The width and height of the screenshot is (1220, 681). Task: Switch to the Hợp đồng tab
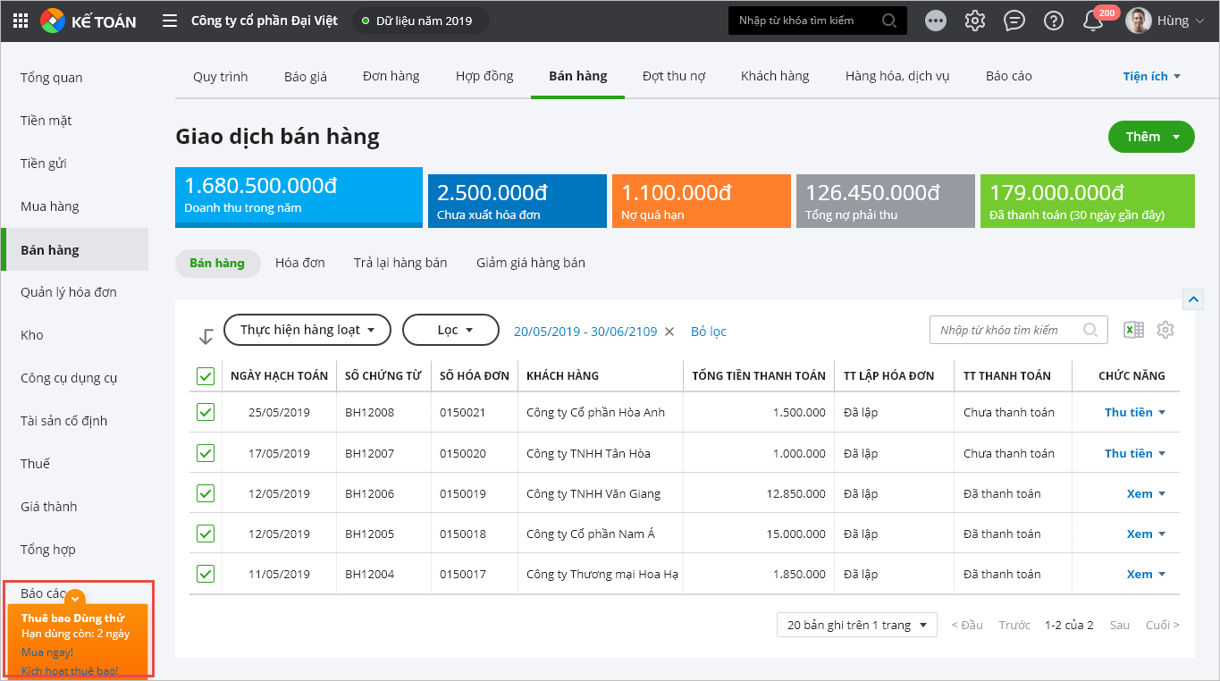click(484, 76)
